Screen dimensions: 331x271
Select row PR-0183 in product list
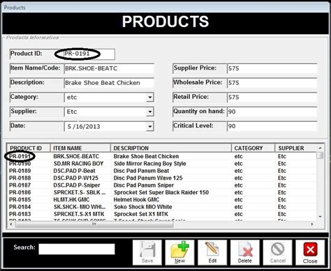(x=161, y=214)
